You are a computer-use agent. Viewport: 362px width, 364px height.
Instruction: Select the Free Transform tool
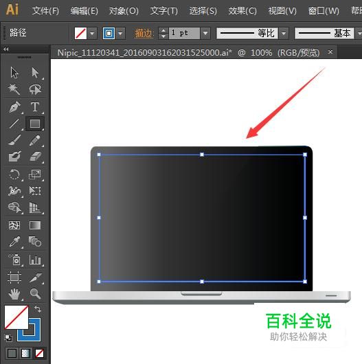pos(35,191)
